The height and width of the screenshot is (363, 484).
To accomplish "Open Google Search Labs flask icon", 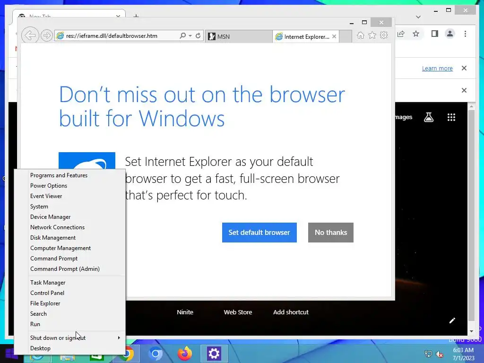I will [x=428, y=117].
